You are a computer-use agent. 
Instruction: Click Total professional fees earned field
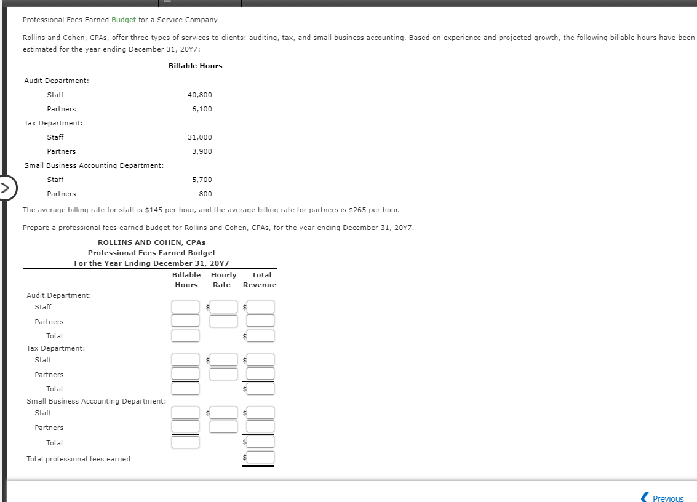[x=260, y=456]
